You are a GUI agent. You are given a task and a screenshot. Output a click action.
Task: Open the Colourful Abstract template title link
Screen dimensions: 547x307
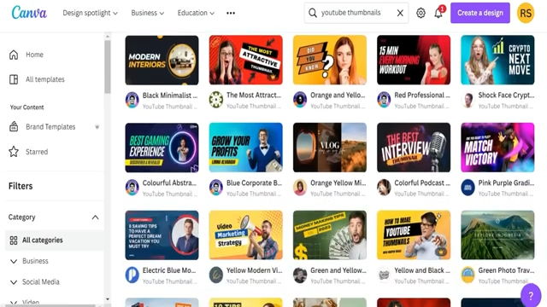coord(169,182)
